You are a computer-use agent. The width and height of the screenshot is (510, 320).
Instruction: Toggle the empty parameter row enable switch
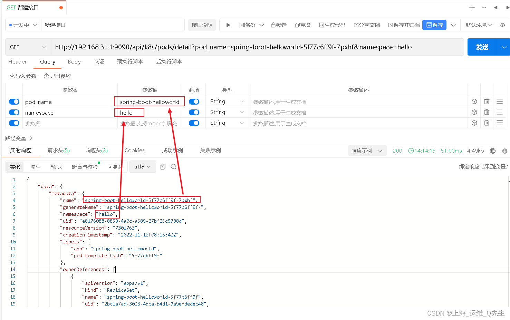14,123
